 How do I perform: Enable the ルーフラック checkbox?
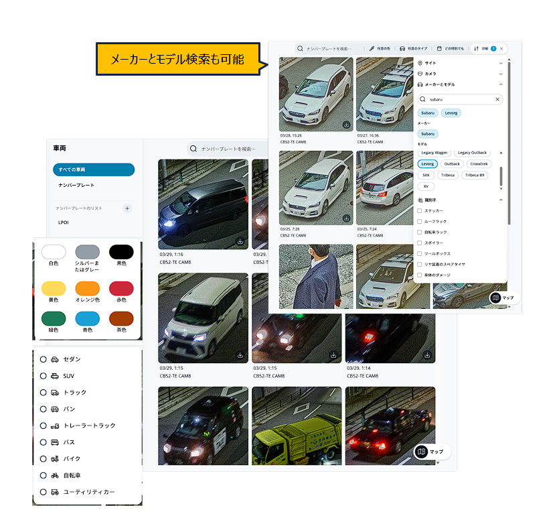coord(420,221)
